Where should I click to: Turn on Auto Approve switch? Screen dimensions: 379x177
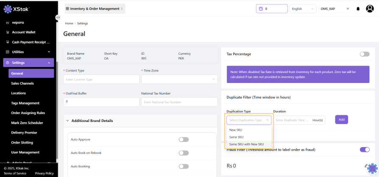[184, 139]
